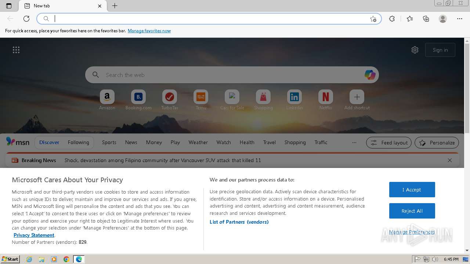Open the Netflix shortcut
The height and width of the screenshot is (264, 470).
(x=326, y=100)
